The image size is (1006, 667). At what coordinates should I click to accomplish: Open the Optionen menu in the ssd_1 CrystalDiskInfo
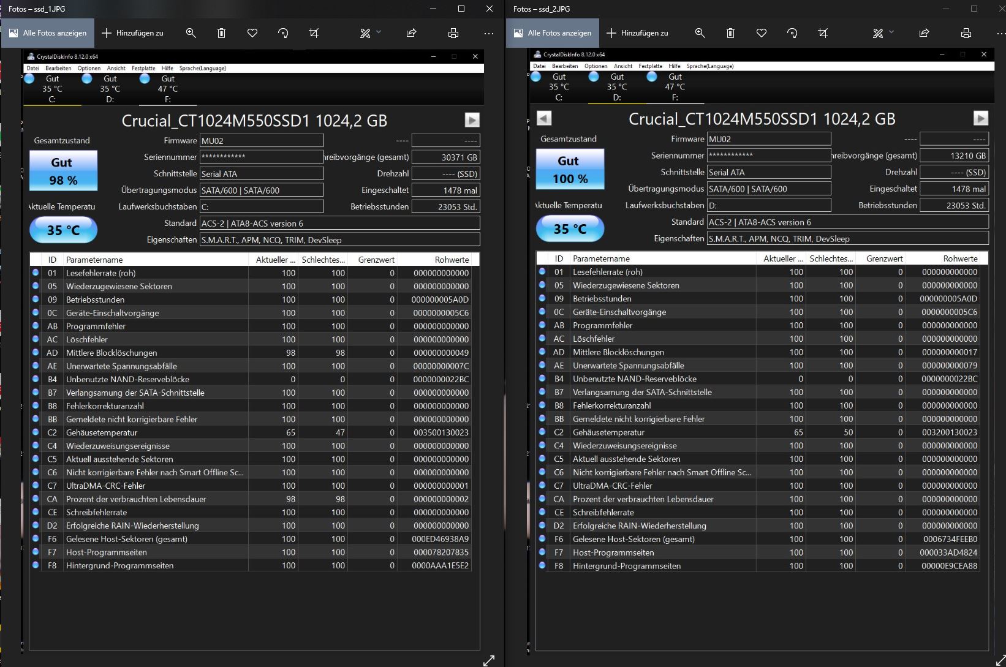(x=89, y=68)
